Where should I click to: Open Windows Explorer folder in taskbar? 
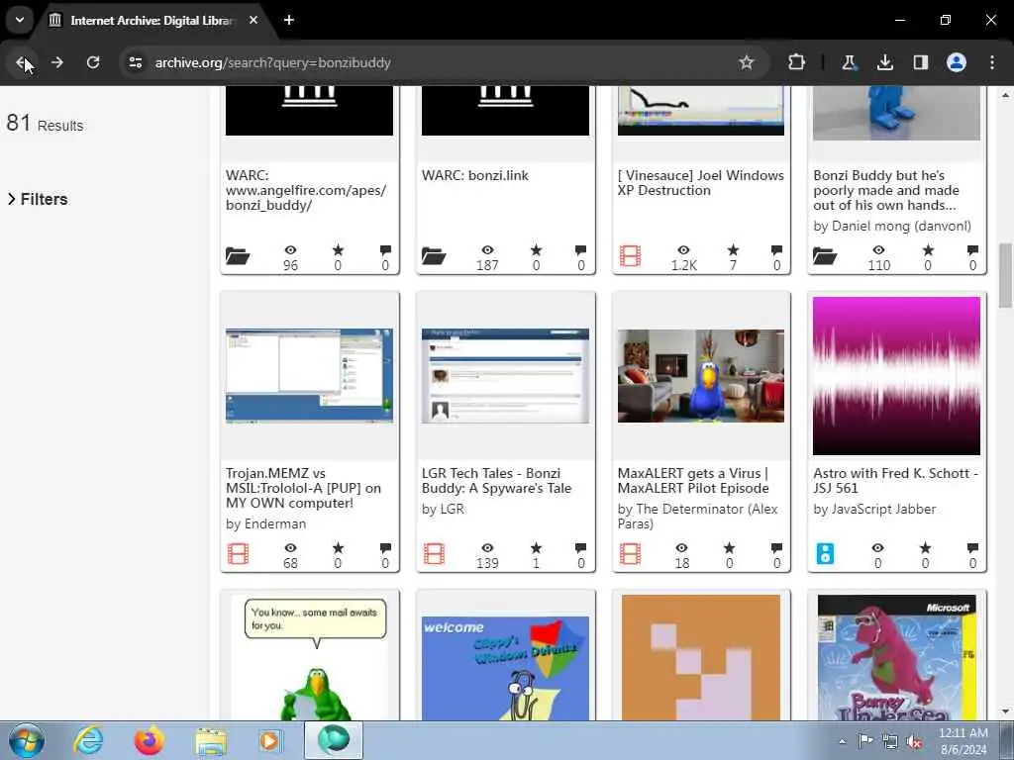(211, 740)
